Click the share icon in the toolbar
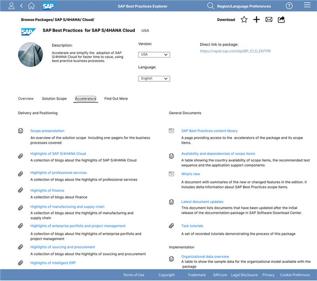 point(281,20)
